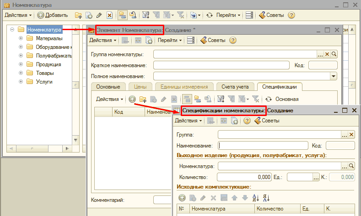Click search icon of specification Номенклатура field

point(351,166)
